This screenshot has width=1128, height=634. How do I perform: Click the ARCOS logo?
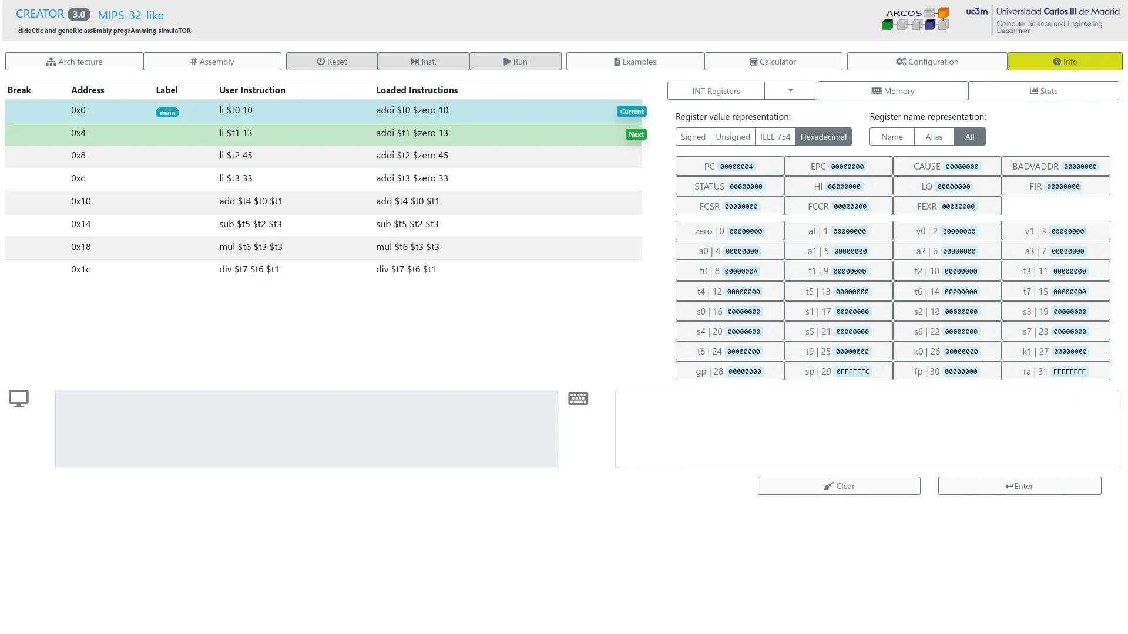[x=916, y=19]
